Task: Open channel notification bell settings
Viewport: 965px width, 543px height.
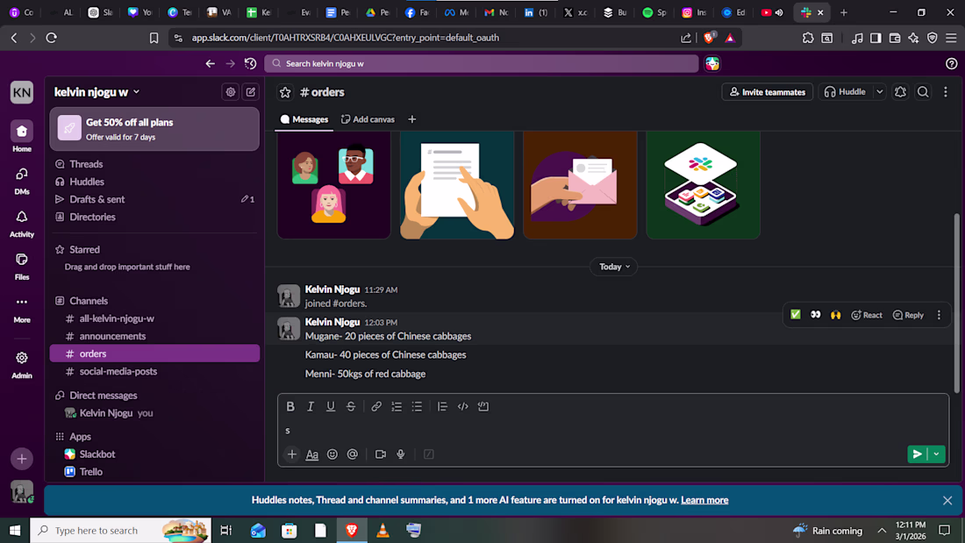Action: pyautogui.click(x=900, y=92)
